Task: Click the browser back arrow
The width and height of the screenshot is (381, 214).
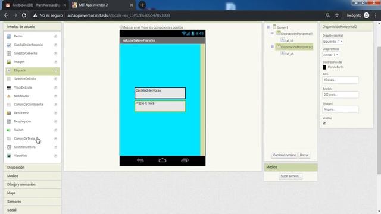Action: 6,15
